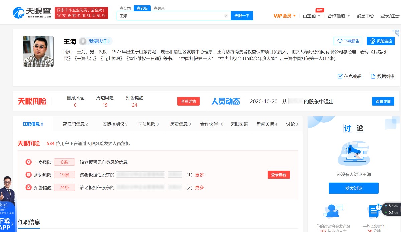Image resolution: width=401 pixels, height=232 pixels.
Task: Click the 发表讨论 button
Action: pyautogui.click(x=354, y=188)
